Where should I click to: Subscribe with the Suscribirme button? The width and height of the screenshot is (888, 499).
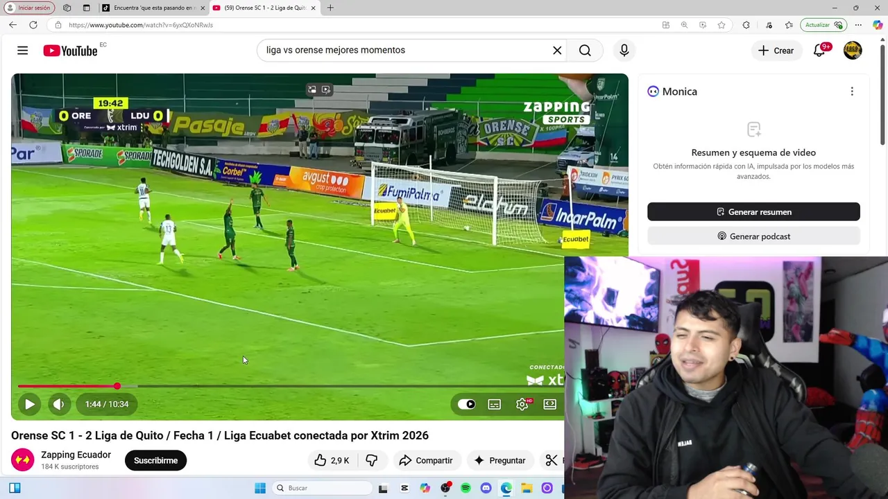point(155,460)
